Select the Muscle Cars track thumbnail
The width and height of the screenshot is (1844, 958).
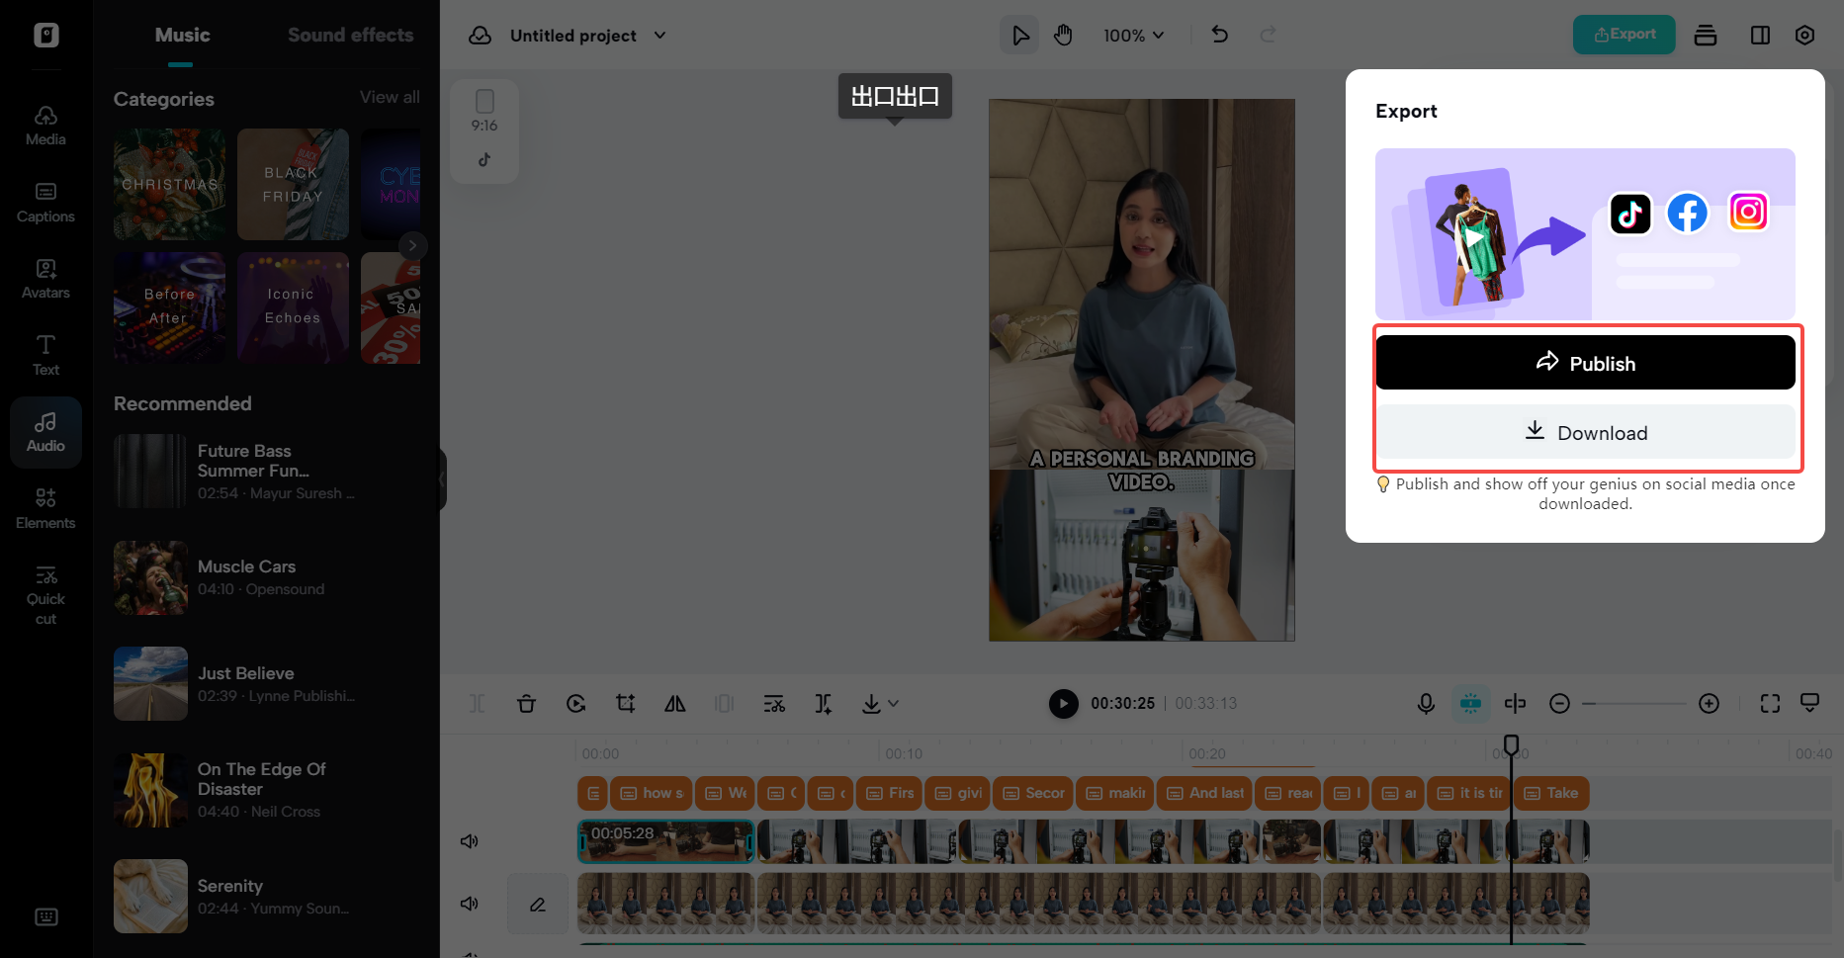pyautogui.click(x=150, y=577)
